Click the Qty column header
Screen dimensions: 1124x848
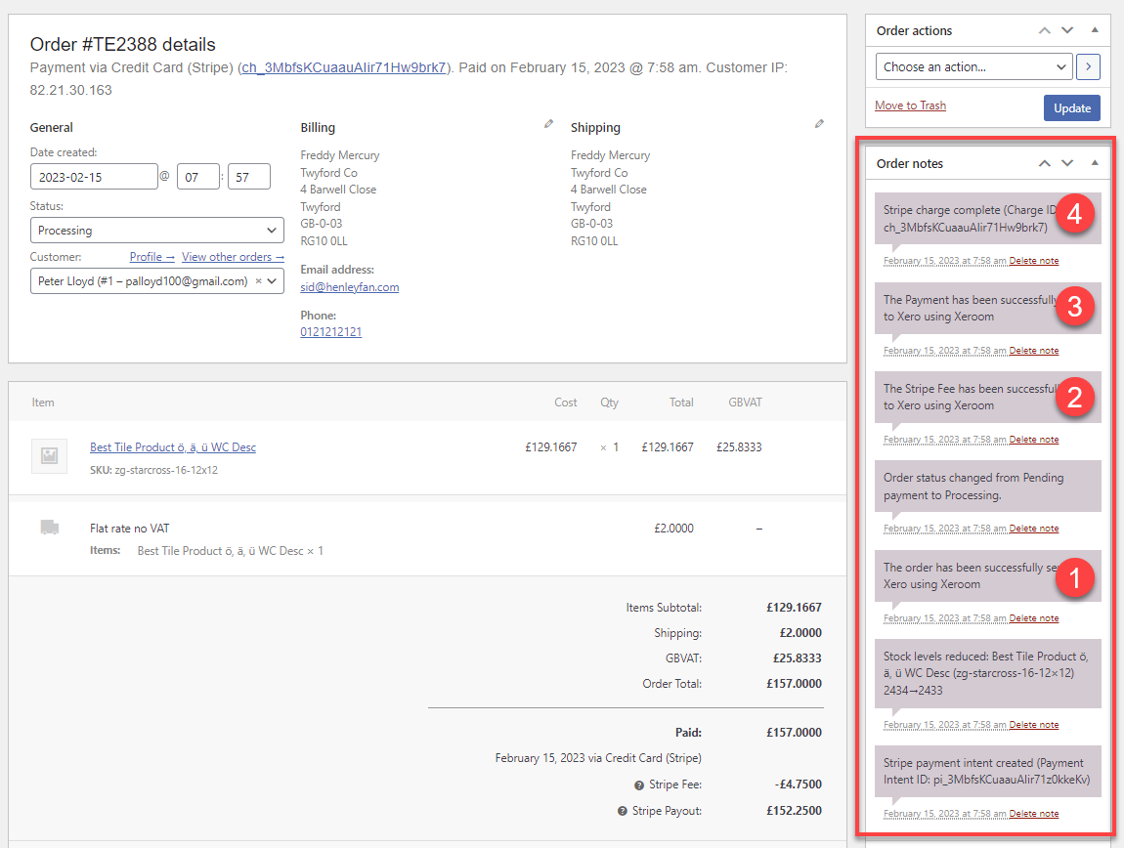point(609,403)
